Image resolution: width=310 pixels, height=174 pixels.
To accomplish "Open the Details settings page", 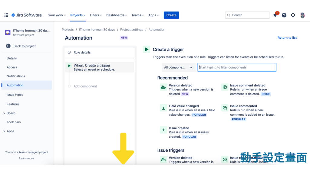I will [12, 58].
